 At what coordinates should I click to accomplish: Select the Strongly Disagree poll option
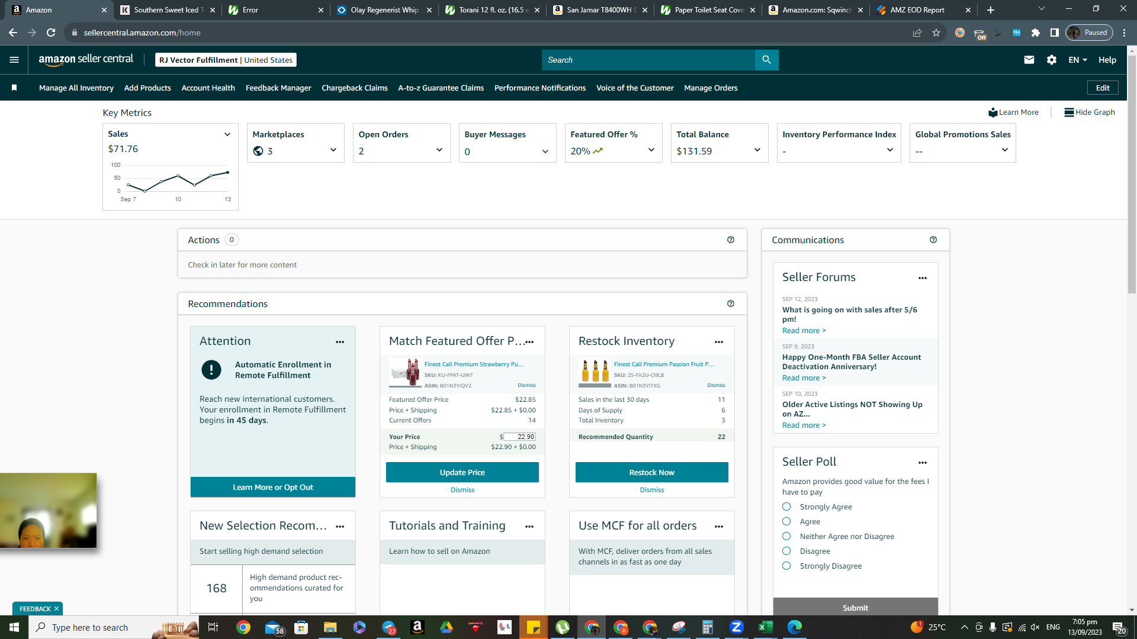[x=786, y=566]
